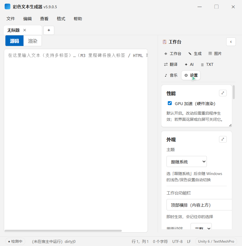The width and height of the screenshot is (242, 246).
Task: Open the 工作台 tool tab
Action: tap(173, 54)
